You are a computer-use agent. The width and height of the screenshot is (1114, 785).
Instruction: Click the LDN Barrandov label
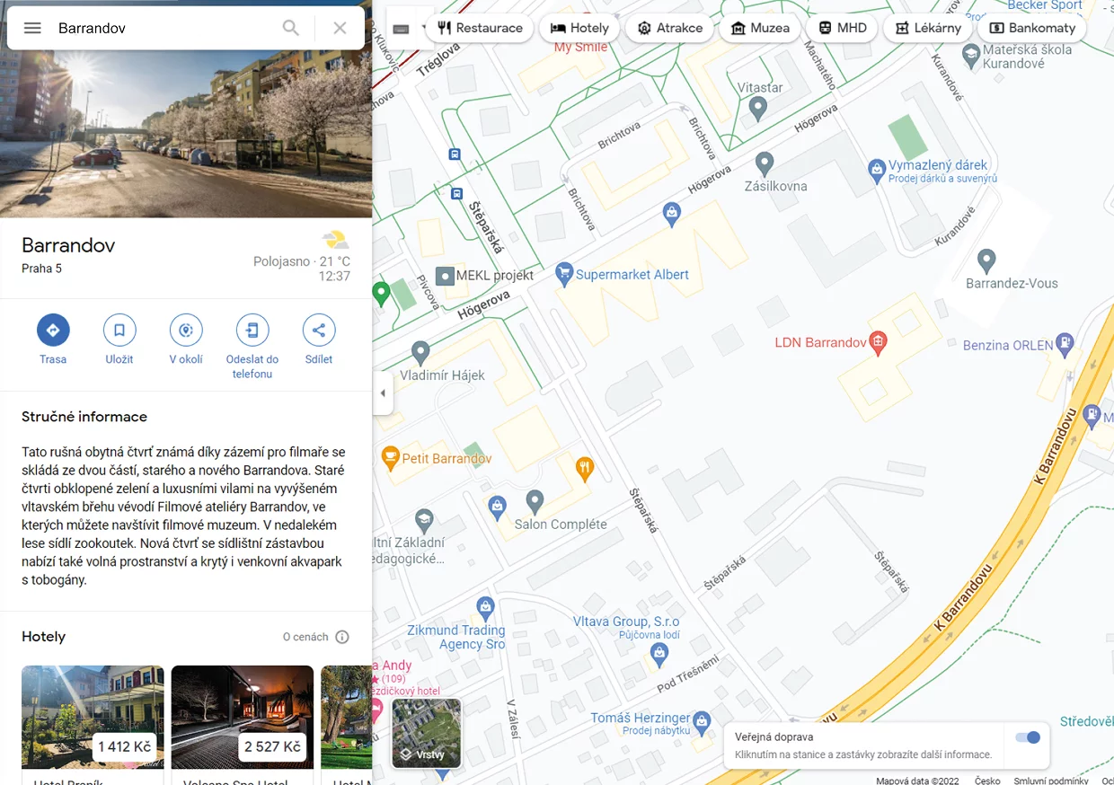pyautogui.click(x=821, y=342)
